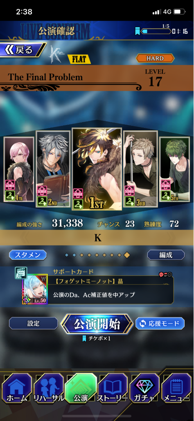Go back with the 戻る button
This screenshot has width=194, height=421.
click(x=23, y=50)
